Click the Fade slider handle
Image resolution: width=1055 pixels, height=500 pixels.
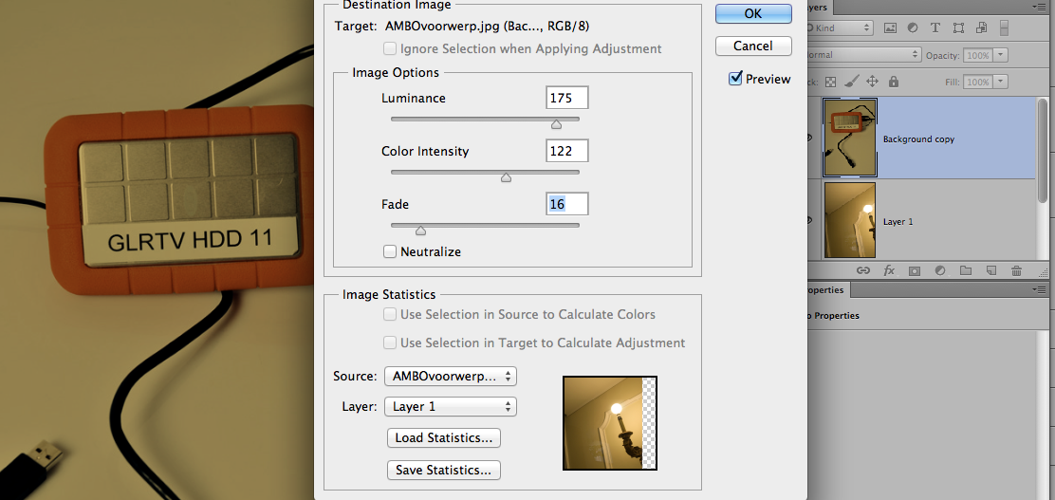420,231
